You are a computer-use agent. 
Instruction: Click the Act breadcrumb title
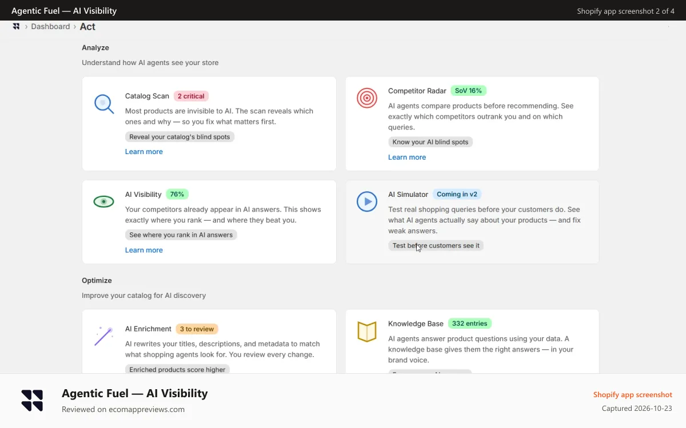point(87,27)
